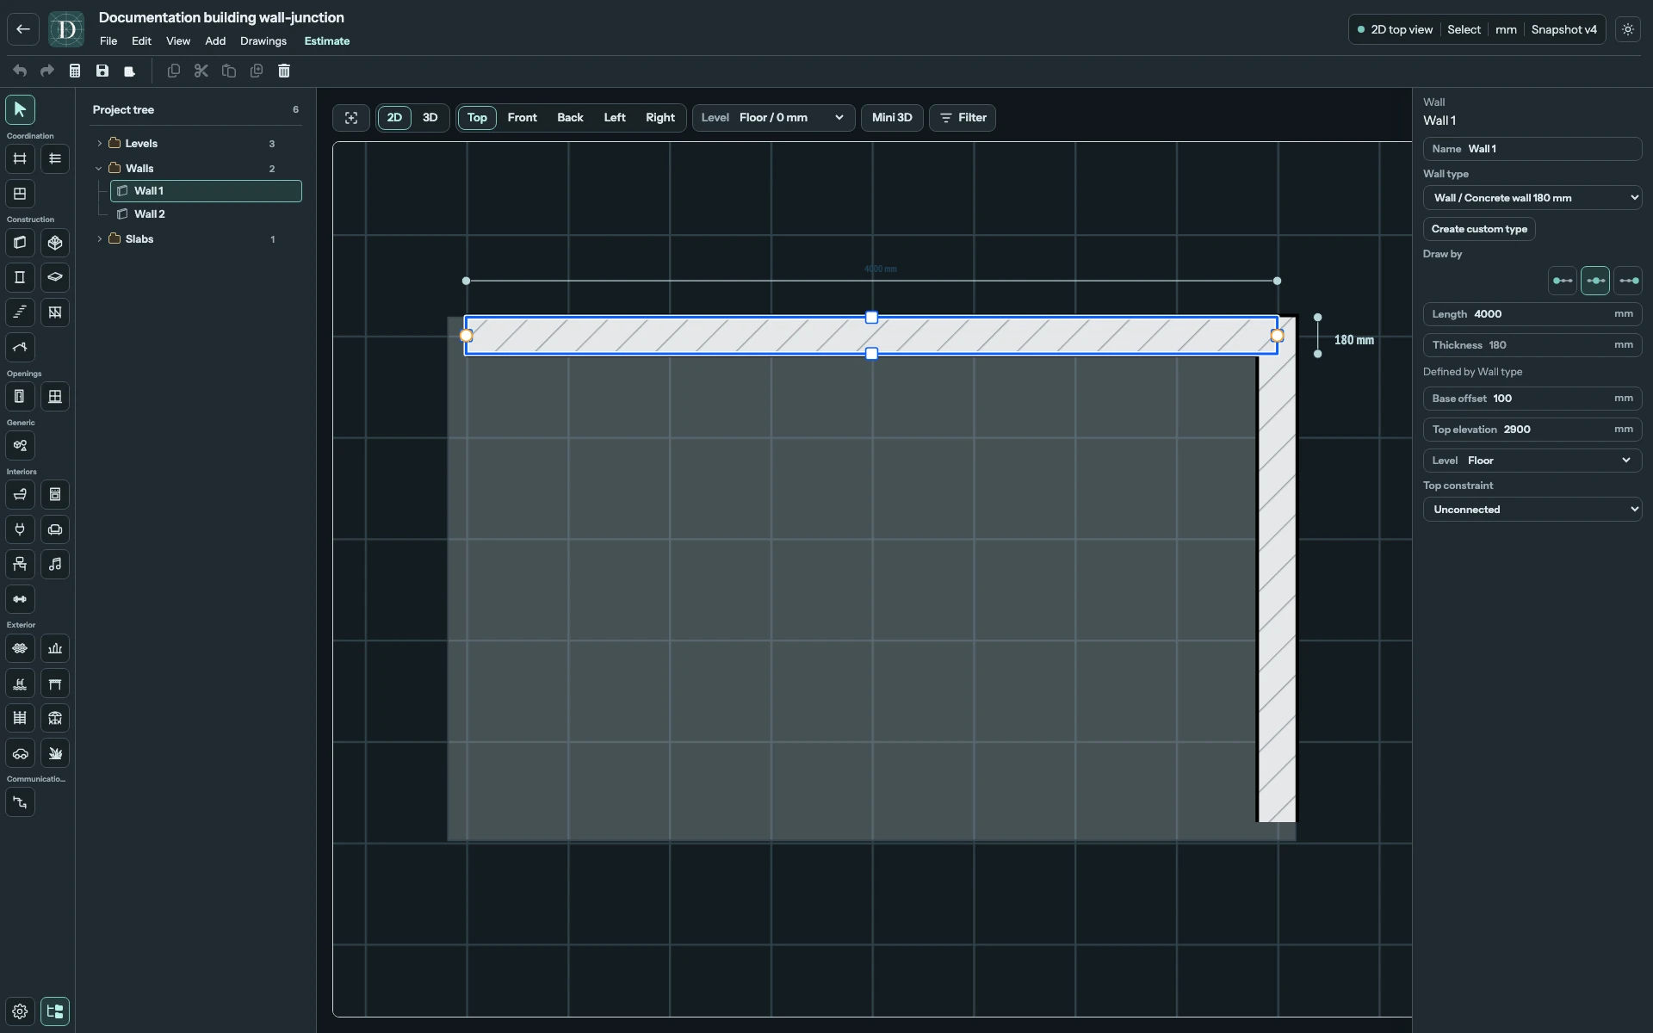Pick the roof tool icon

coord(20,347)
